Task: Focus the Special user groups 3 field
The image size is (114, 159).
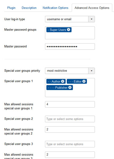Action: (70, 144)
